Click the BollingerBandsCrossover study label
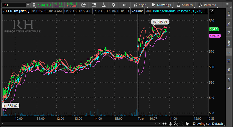 coord(179,11)
